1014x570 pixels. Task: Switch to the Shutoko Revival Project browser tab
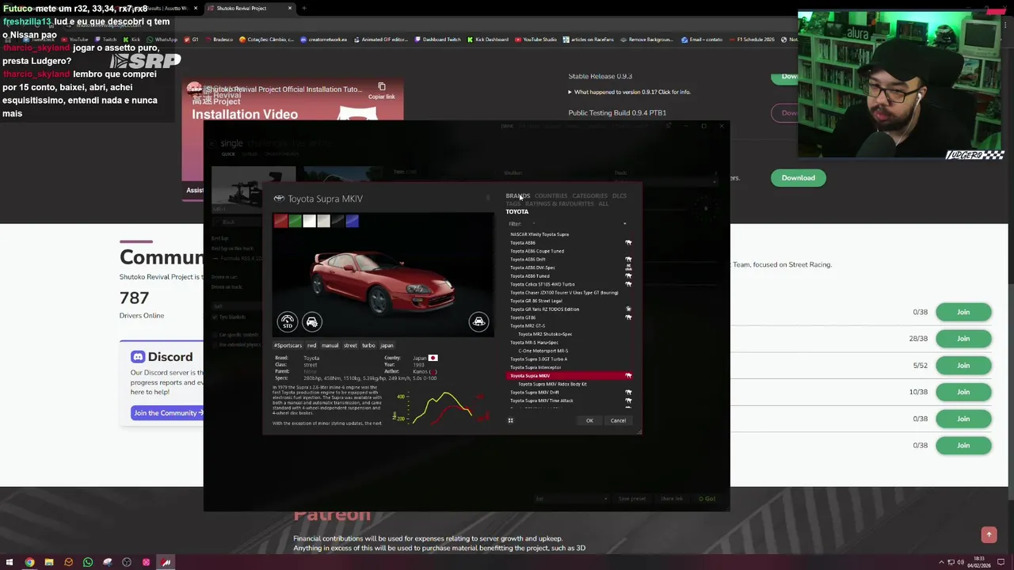pos(249,8)
